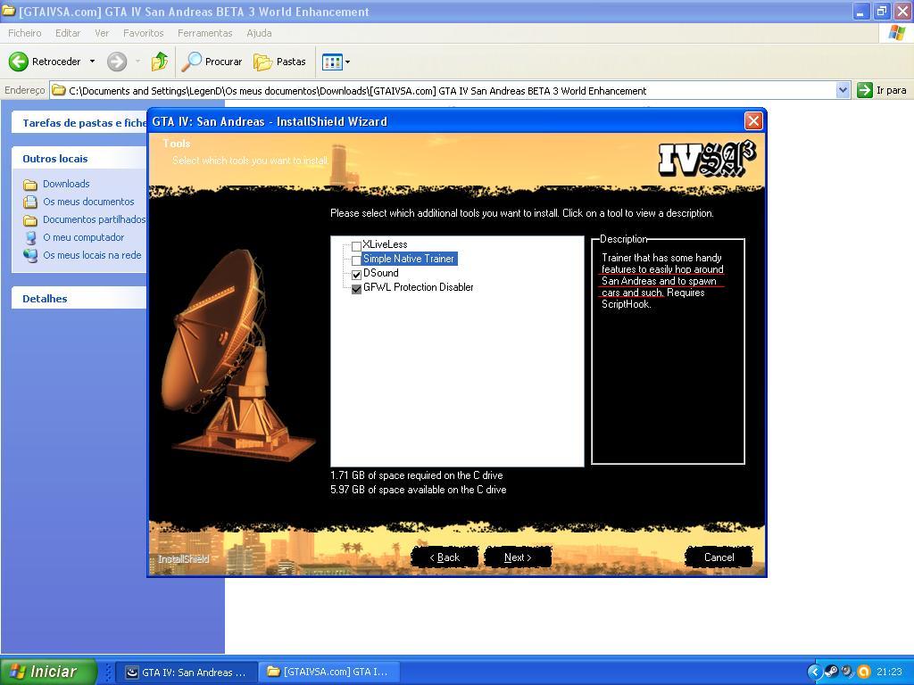Open the Ver menu

[x=102, y=33]
